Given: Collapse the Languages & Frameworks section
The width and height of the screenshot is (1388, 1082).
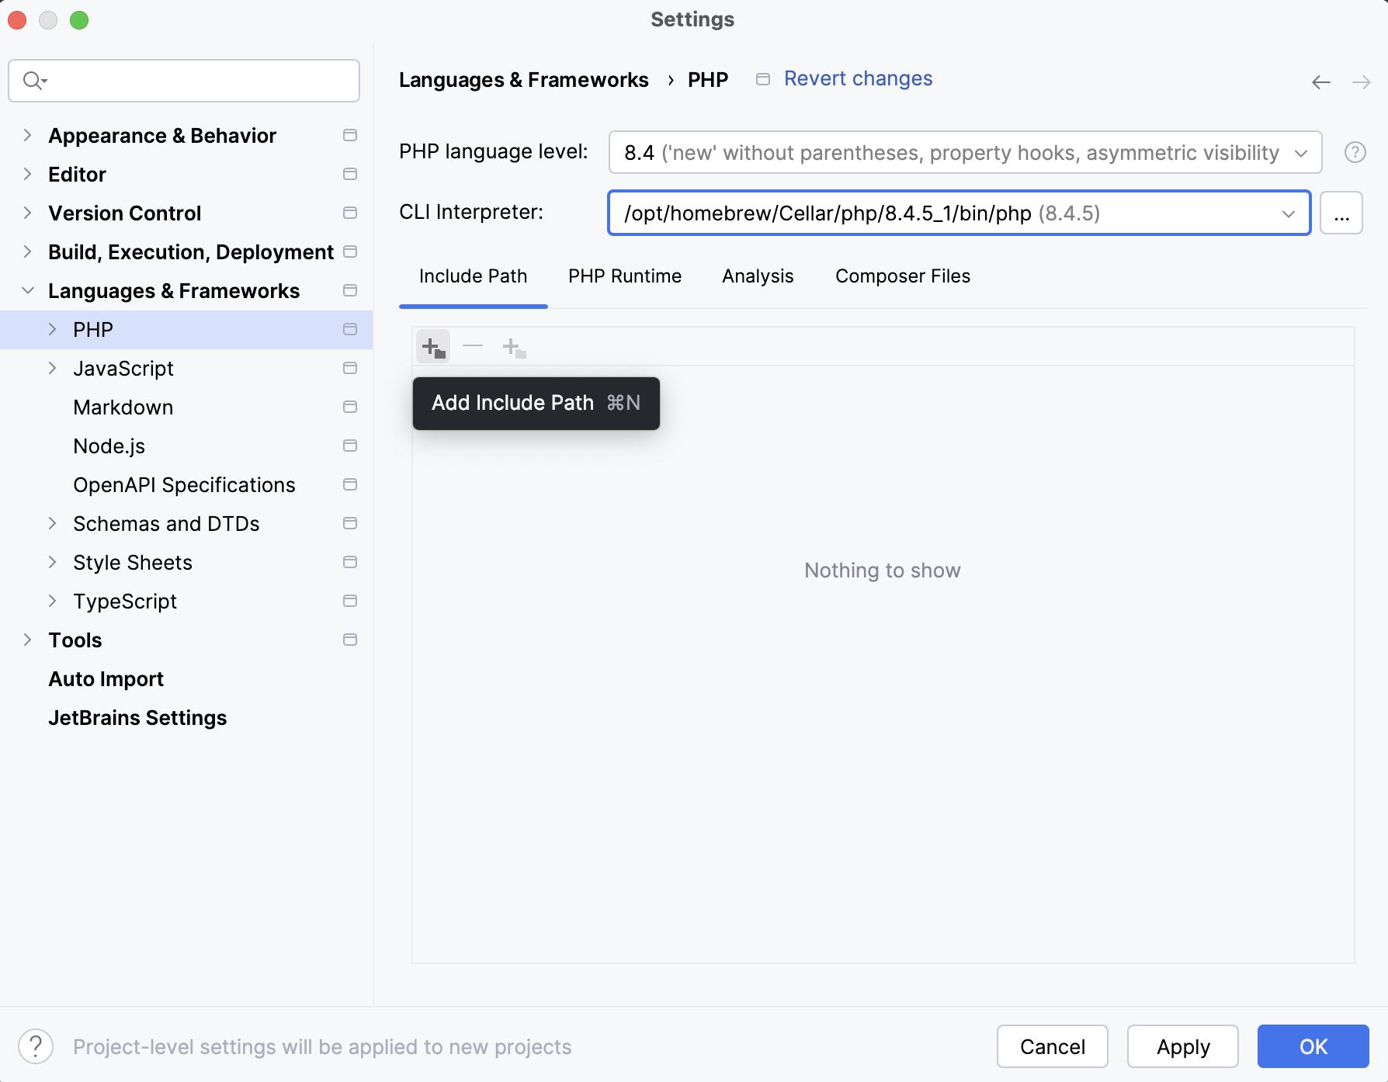Looking at the screenshot, I should (28, 290).
